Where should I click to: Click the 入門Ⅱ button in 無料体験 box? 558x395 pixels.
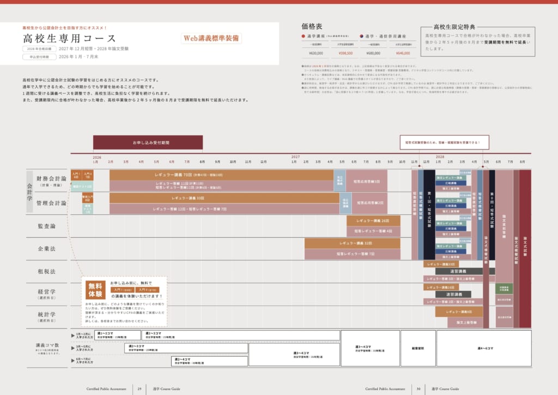click(148, 290)
